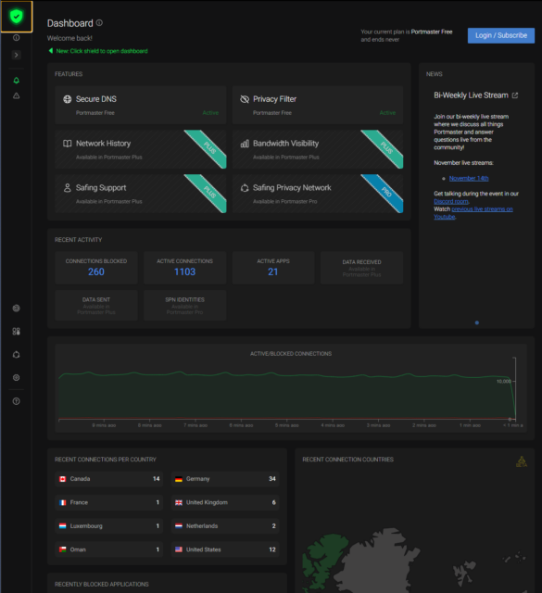Open the help question mark icon in sidebar

[x=17, y=401]
